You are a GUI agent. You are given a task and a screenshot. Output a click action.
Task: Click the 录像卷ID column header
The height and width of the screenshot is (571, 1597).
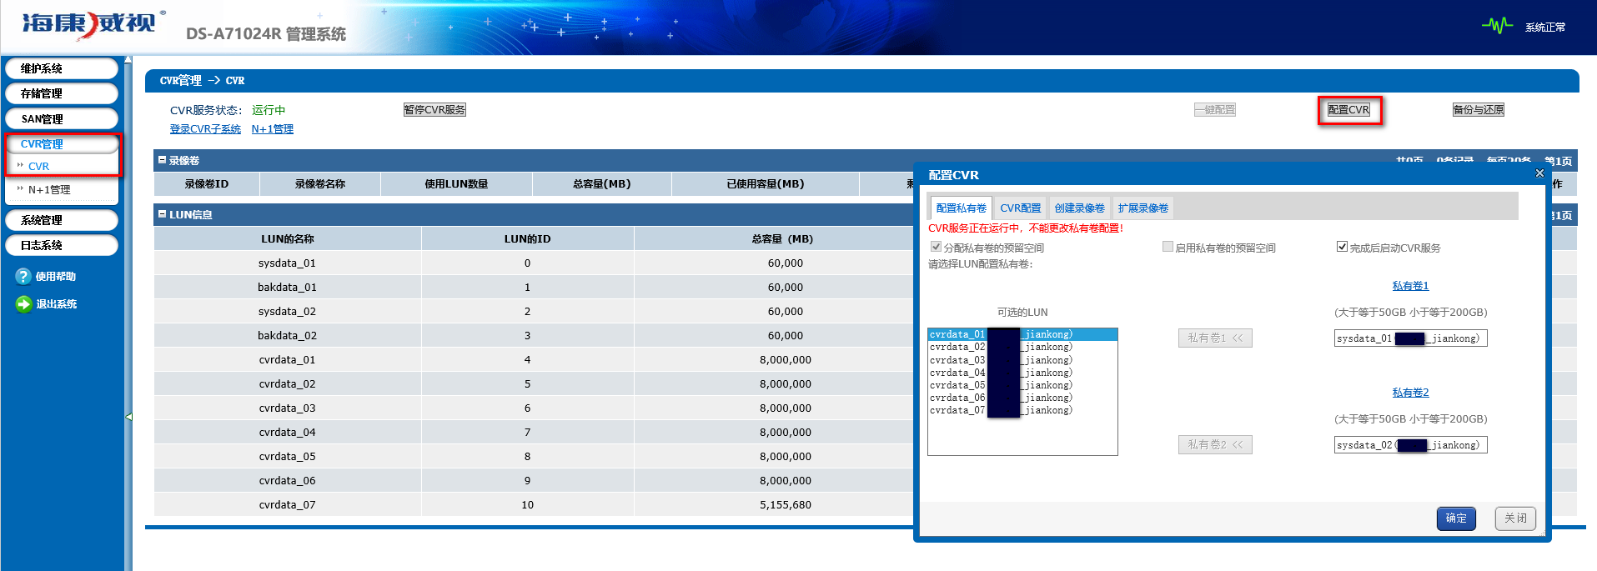coord(206,184)
